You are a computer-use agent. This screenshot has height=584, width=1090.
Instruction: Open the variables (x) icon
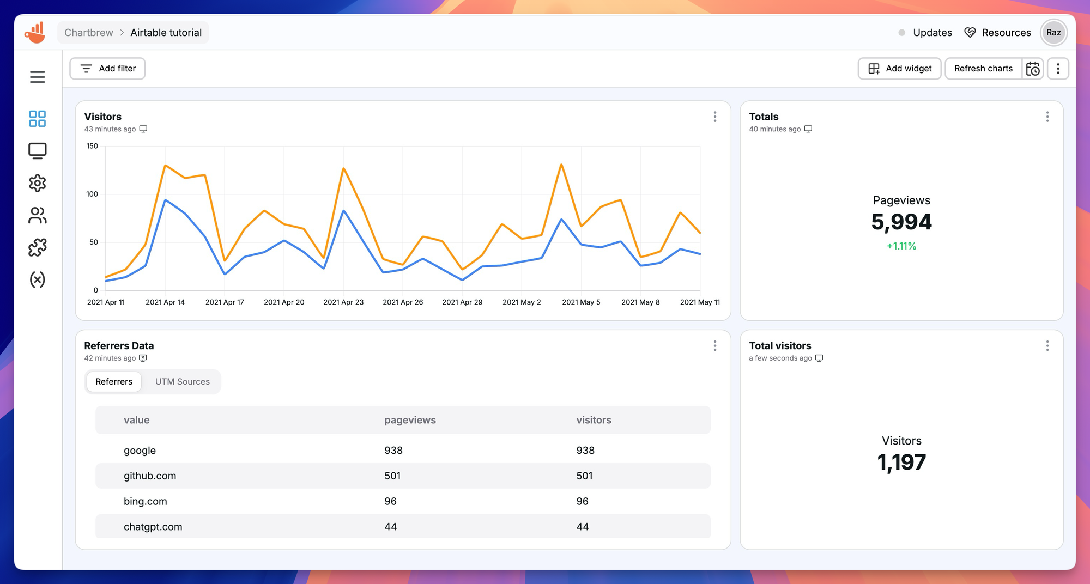[x=38, y=279]
